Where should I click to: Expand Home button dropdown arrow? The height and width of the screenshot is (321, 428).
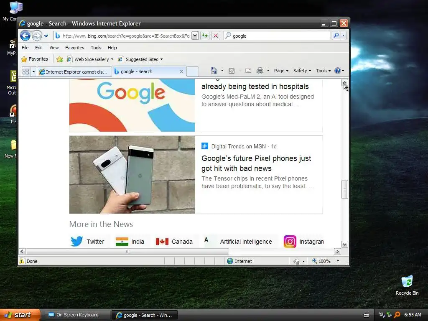tap(222, 71)
